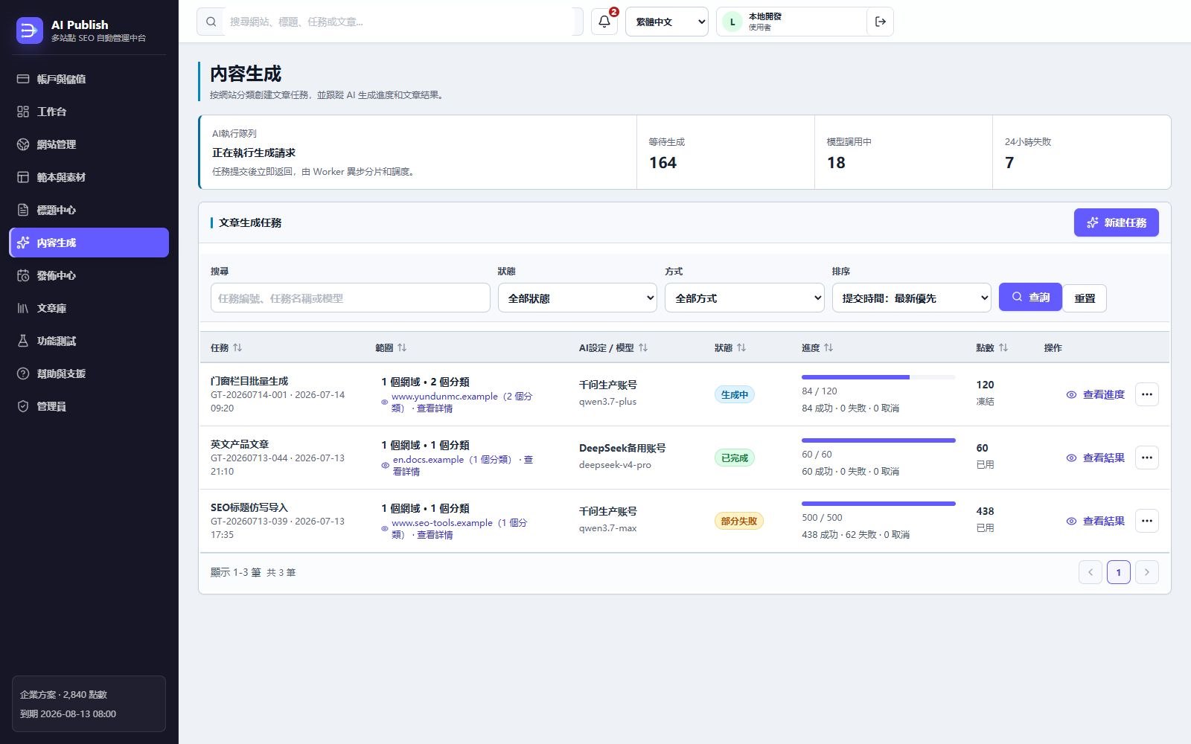1191x744 pixels.
Task: Click 顯示 1-3 筆 pagination summary
Action: (x=235, y=572)
